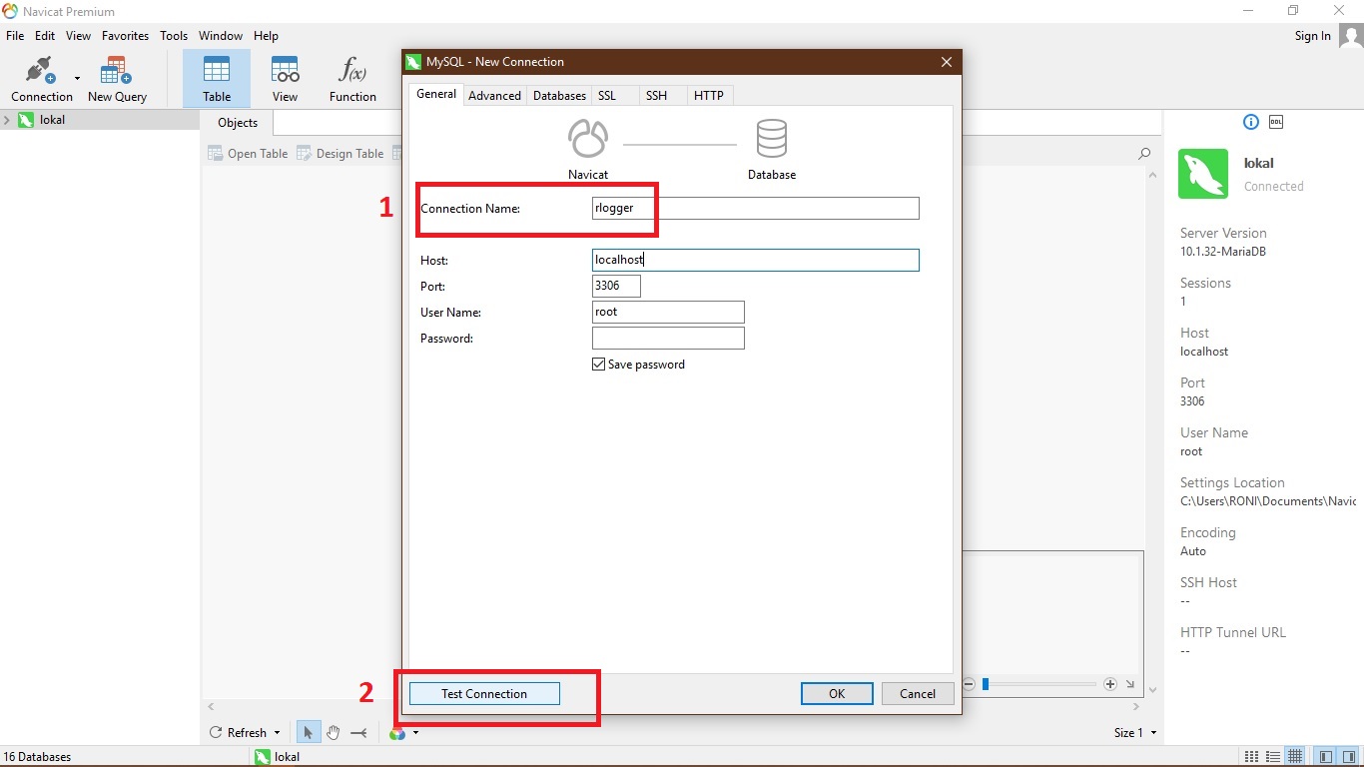The image size is (1364, 767).
Task: Switch to the SSH tab
Action: tap(656, 95)
